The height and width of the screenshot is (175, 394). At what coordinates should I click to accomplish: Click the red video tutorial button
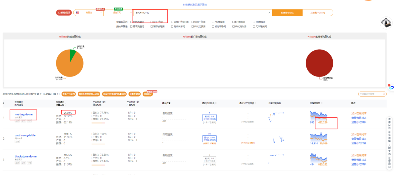[x=64, y=12]
